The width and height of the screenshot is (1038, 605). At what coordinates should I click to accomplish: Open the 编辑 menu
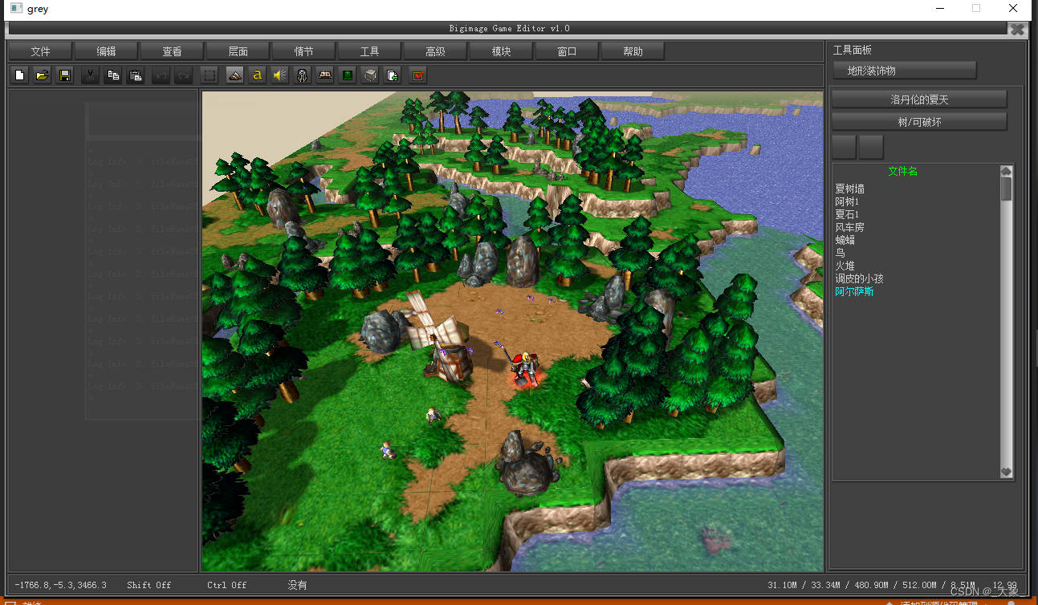point(106,51)
